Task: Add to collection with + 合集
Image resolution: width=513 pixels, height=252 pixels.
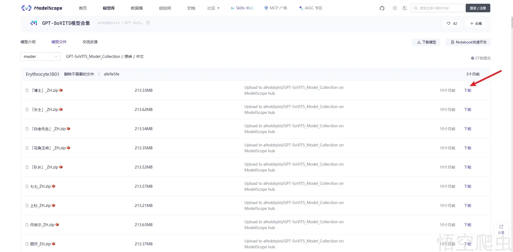Action: pos(476,23)
